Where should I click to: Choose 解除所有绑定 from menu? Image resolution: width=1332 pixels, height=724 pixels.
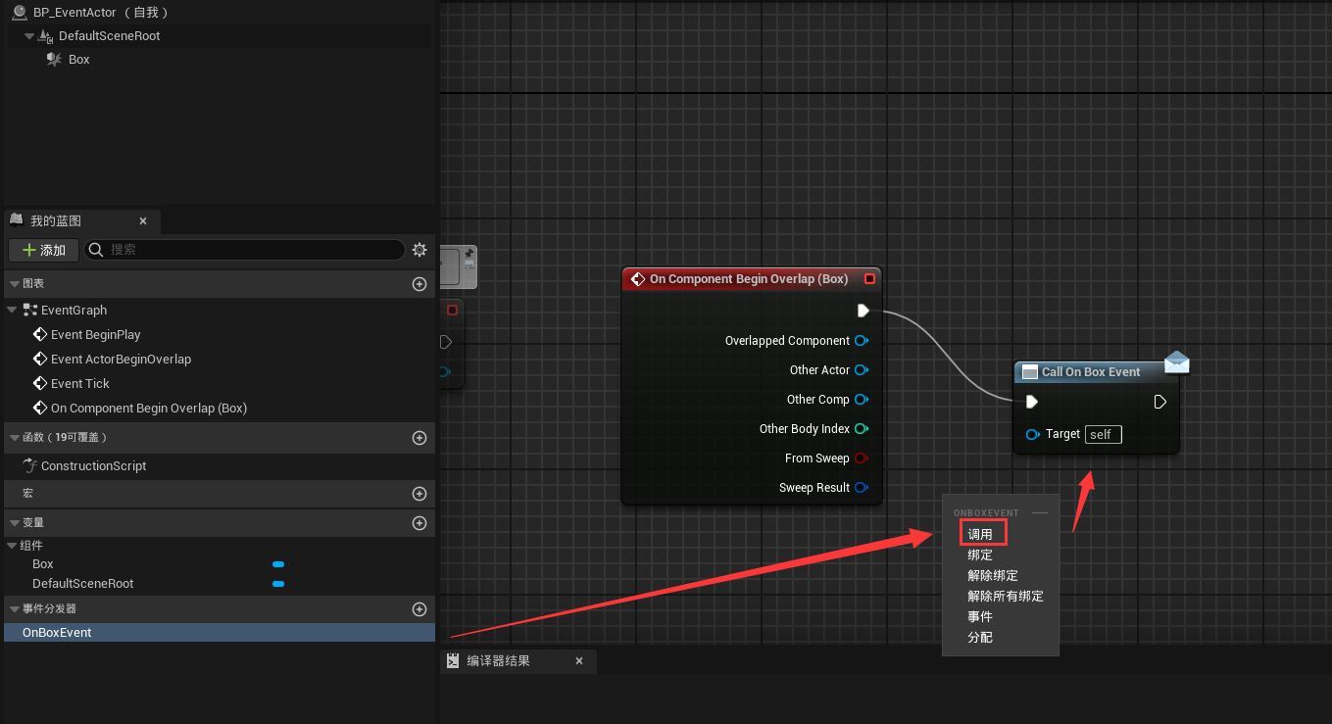point(1006,596)
